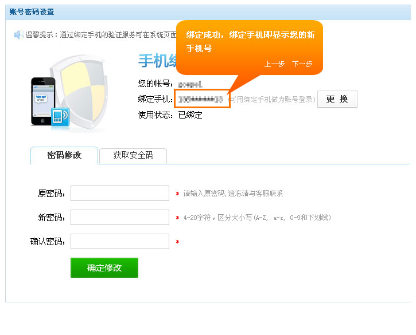Click the 4-20字符 password rule hint
Viewport: 416px width, 335px height.
pyautogui.click(x=256, y=218)
